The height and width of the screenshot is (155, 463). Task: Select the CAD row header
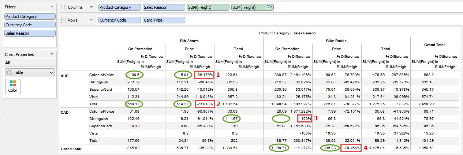coord(64,113)
